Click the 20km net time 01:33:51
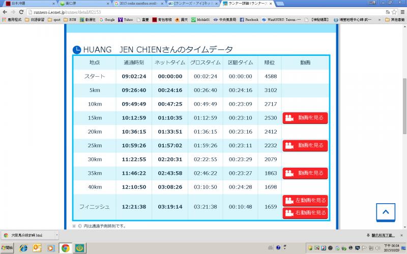 [x=170, y=132]
